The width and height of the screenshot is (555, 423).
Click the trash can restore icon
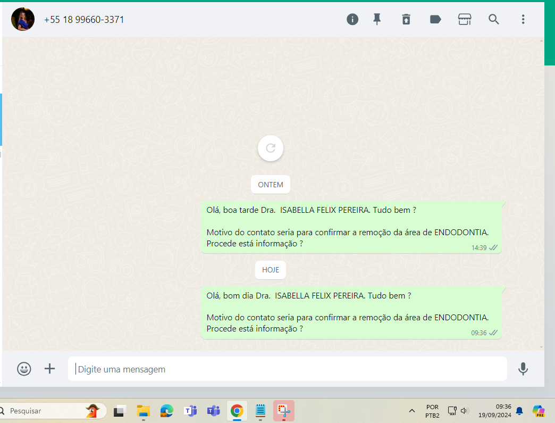406,20
